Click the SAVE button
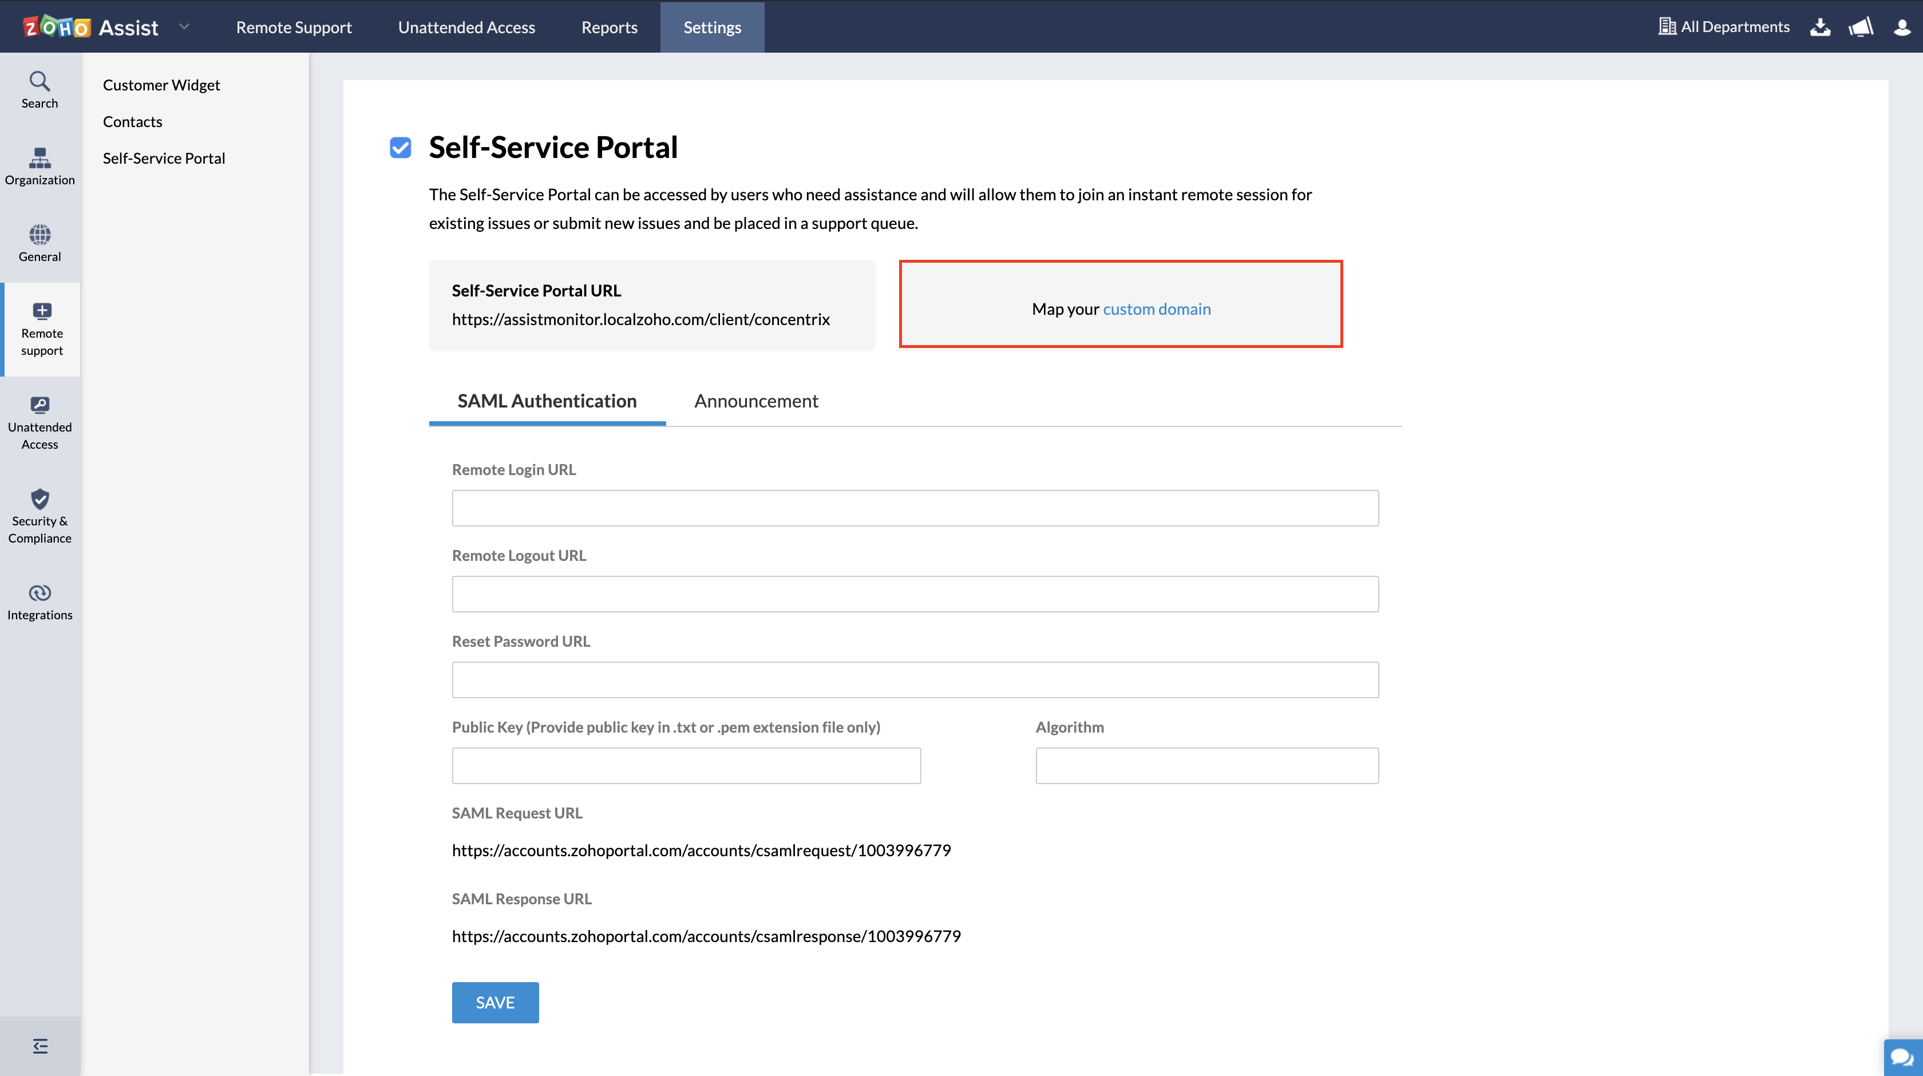Image resolution: width=1923 pixels, height=1076 pixels. tap(495, 1002)
